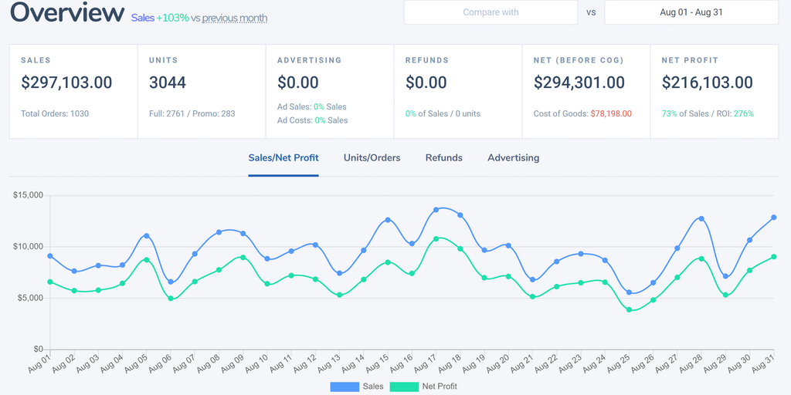Click the Sales +103% vs previous month link

pyautogui.click(x=199, y=18)
